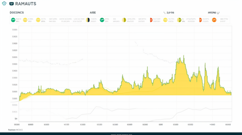Expand the MRGN& dropdown arrow
This screenshot has height=135, width=242.
pos(218,13)
